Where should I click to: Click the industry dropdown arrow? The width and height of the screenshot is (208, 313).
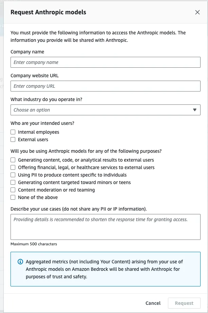click(x=194, y=110)
